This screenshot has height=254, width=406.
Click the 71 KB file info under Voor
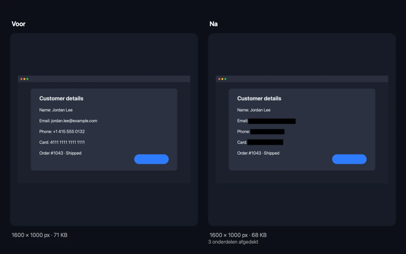click(39, 235)
